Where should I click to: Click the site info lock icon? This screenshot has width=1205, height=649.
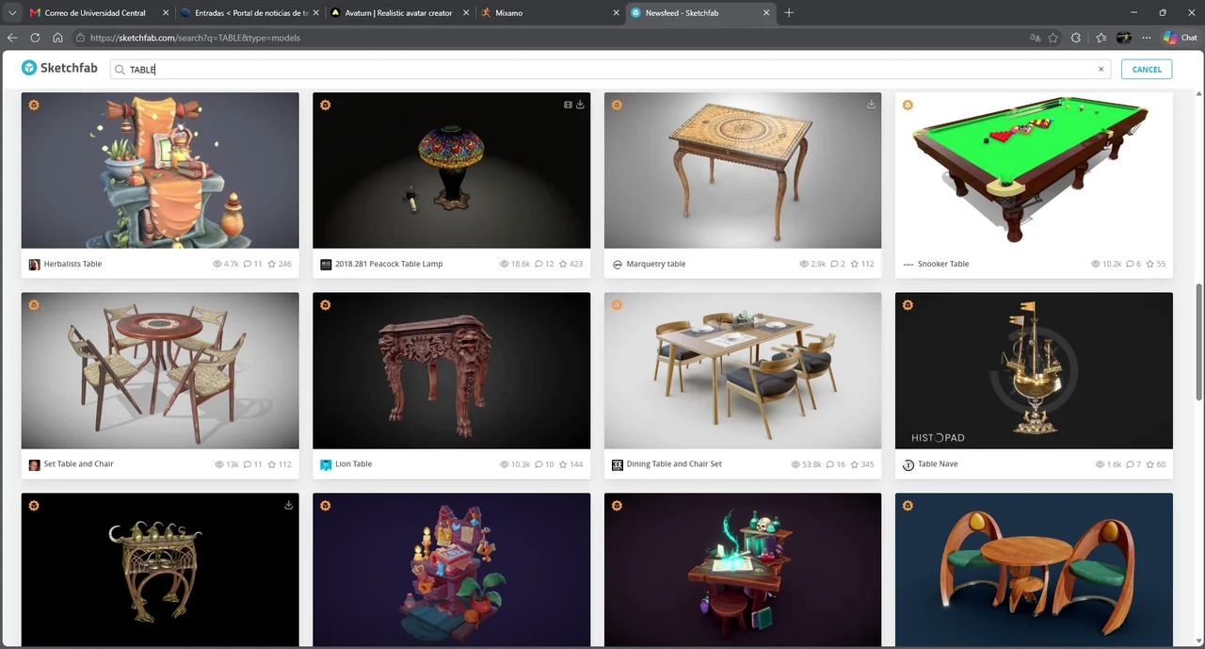(x=81, y=38)
